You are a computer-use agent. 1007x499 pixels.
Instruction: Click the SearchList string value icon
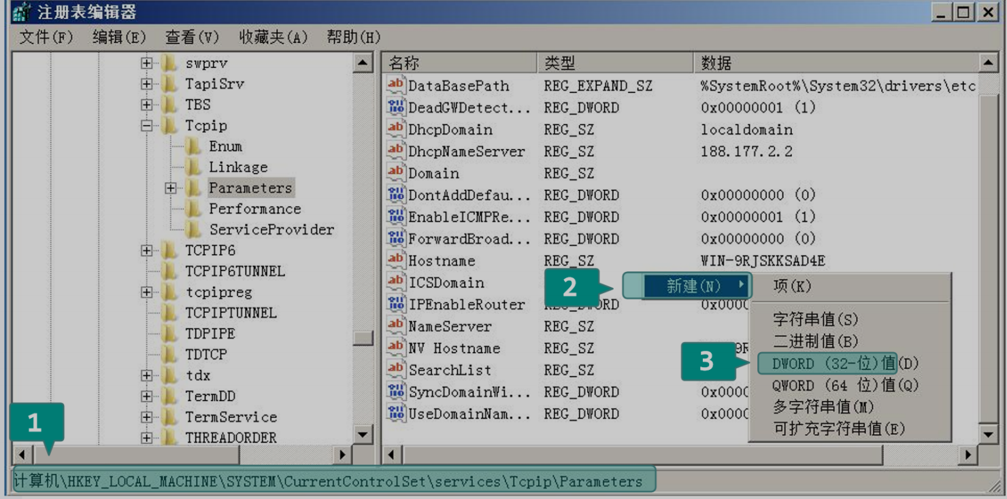(396, 370)
